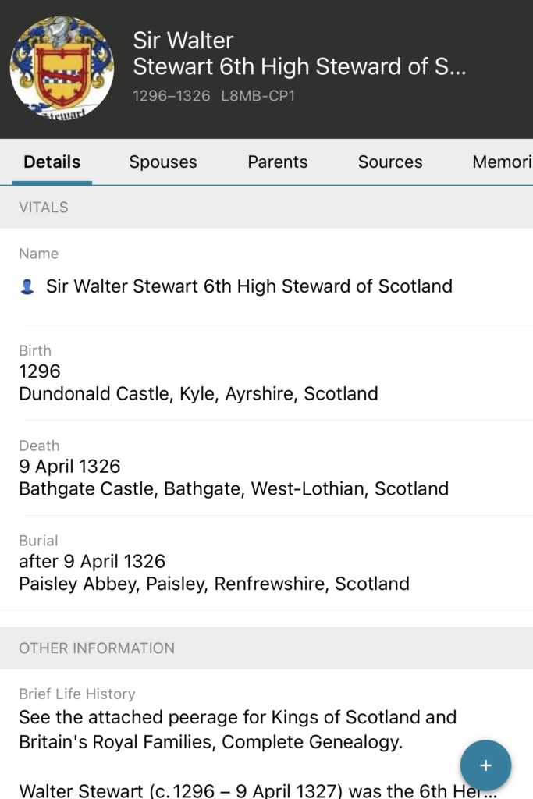This screenshot has height=799, width=533.
Task: Tap Bathgate Castle death place
Action: pos(233,488)
